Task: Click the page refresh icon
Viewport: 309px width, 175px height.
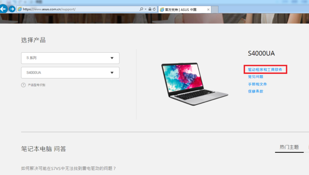Action: (x=154, y=9)
